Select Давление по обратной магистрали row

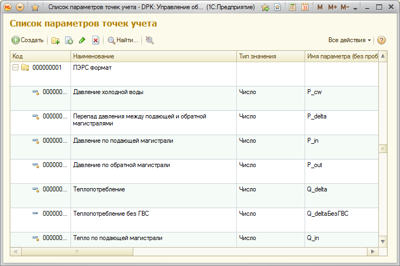pos(194,171)
